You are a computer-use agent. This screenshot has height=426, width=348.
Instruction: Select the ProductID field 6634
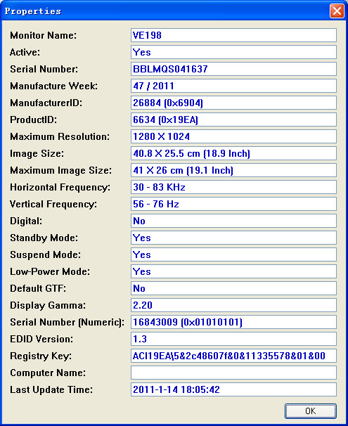coord(233,120)
